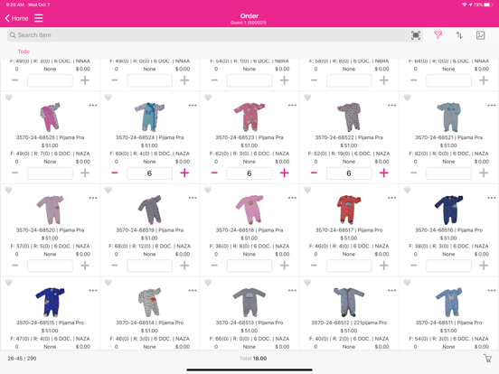The height and width of the screenshot is (374, 499).
Task: Edit quantity field of 3570-24-68518
Action: pyautogui.click(x=249, y=266)
